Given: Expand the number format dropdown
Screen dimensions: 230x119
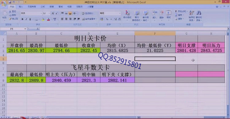Looking at the screenshot, I should pyautogui.click(x=120, y=13).
